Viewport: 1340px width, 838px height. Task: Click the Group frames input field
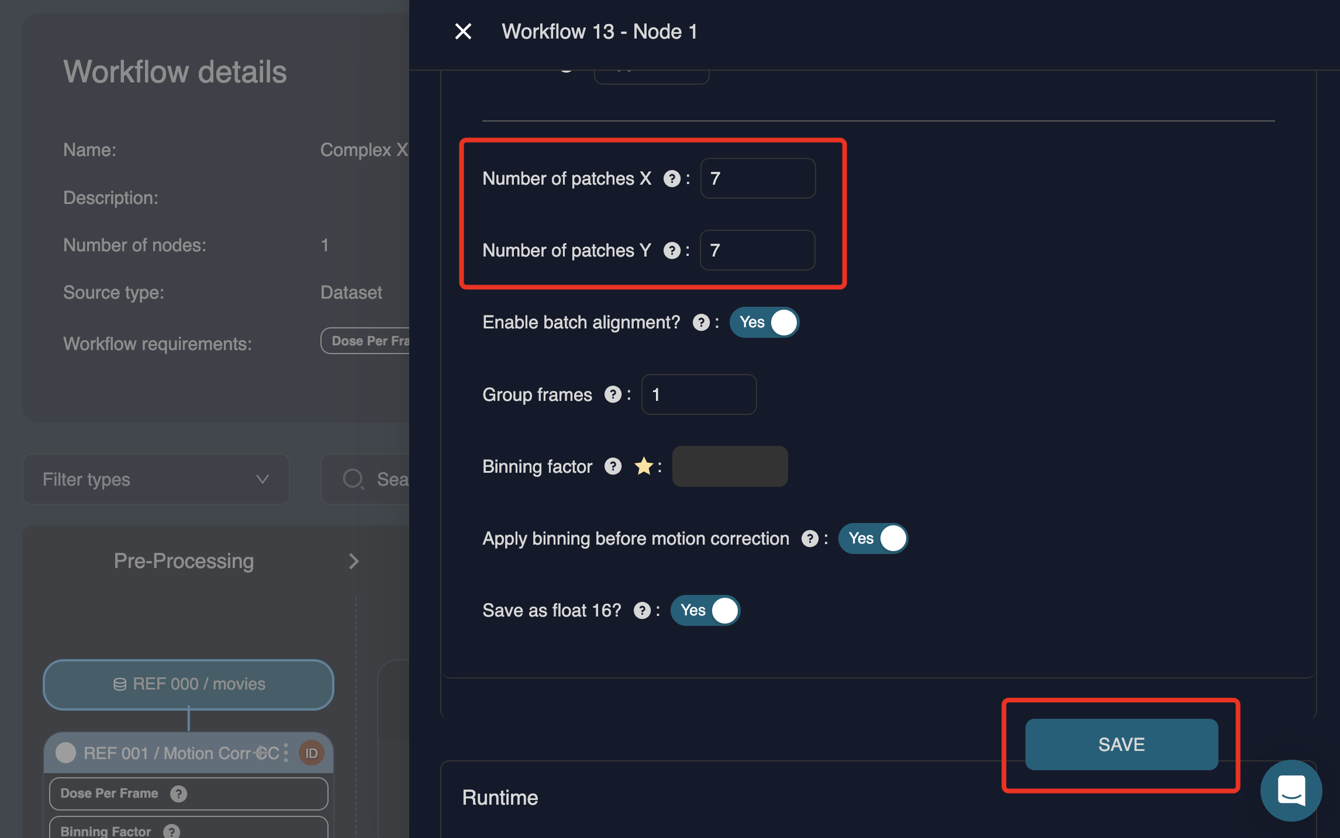point(699,394)
